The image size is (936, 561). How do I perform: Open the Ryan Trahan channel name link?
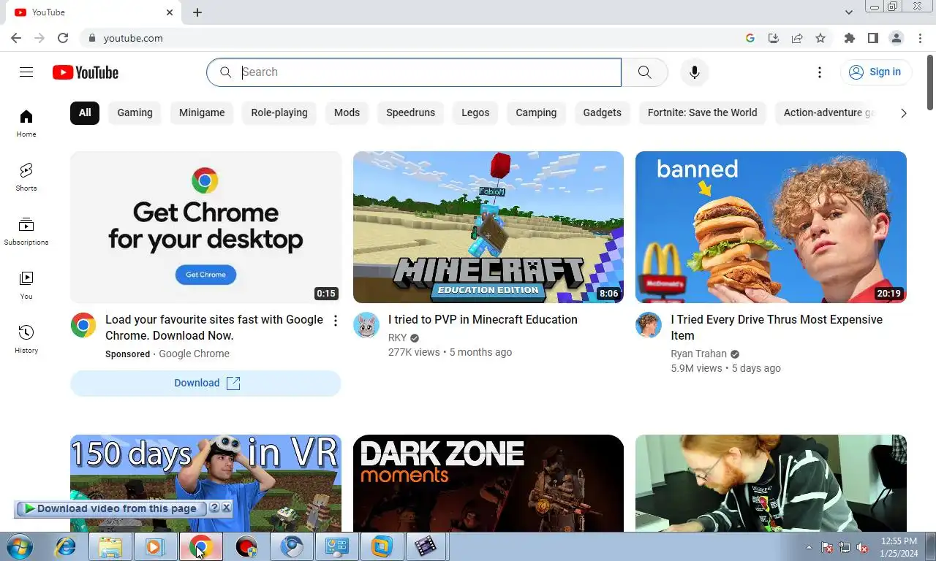click(698, 354)
